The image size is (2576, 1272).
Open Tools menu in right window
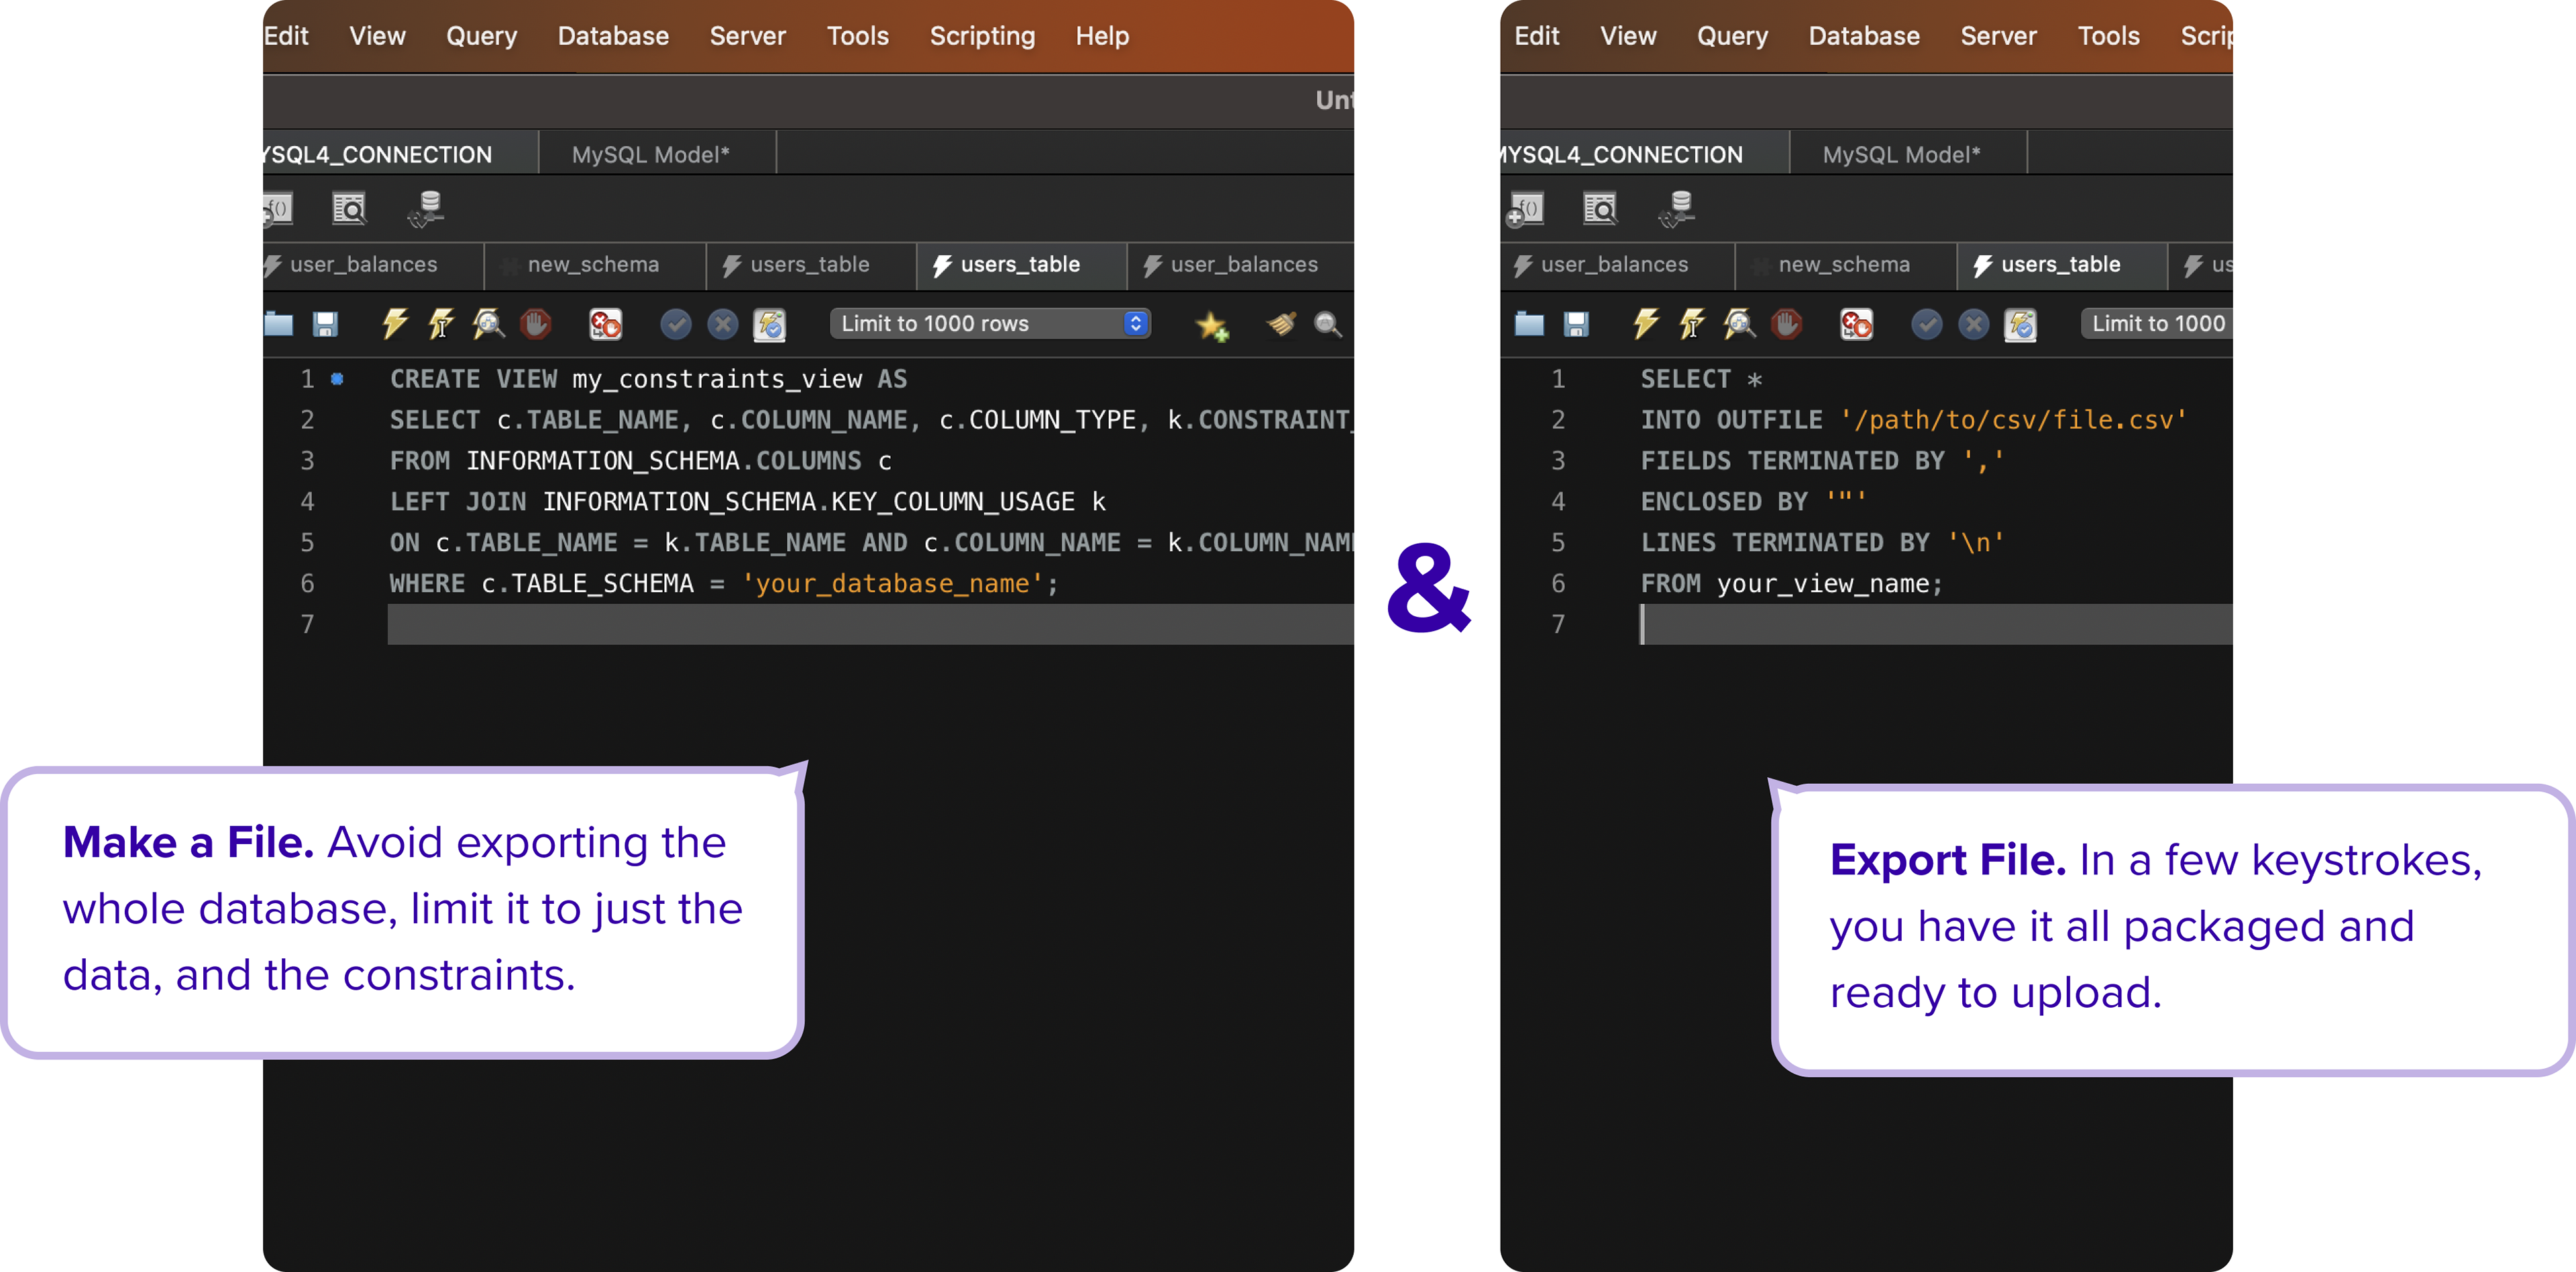(x=2108, y=36)
